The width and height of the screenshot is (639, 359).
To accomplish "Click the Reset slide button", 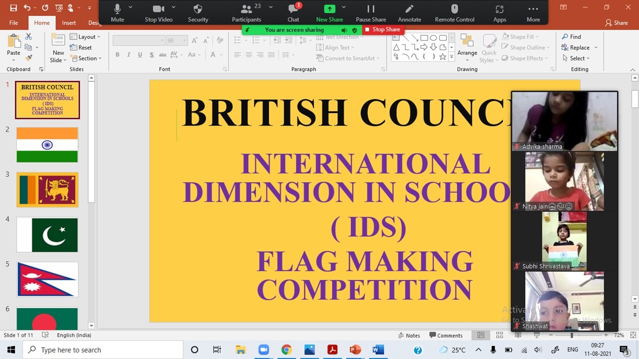I will [81, 47].
